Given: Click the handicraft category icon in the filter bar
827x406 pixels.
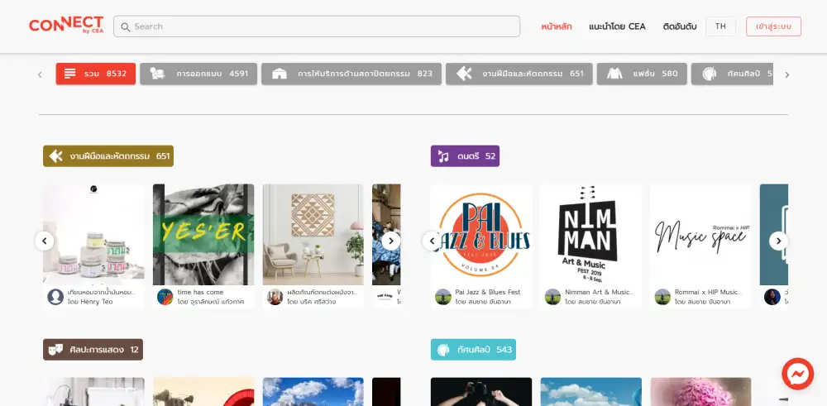Looking at the screenshot, I should (464, 74).
